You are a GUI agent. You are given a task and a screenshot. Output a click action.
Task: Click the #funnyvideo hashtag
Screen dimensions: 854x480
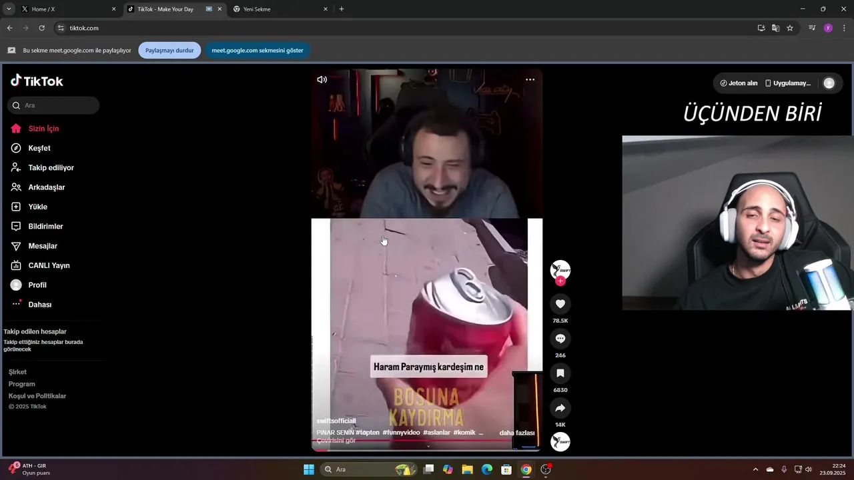pos(401,433)
